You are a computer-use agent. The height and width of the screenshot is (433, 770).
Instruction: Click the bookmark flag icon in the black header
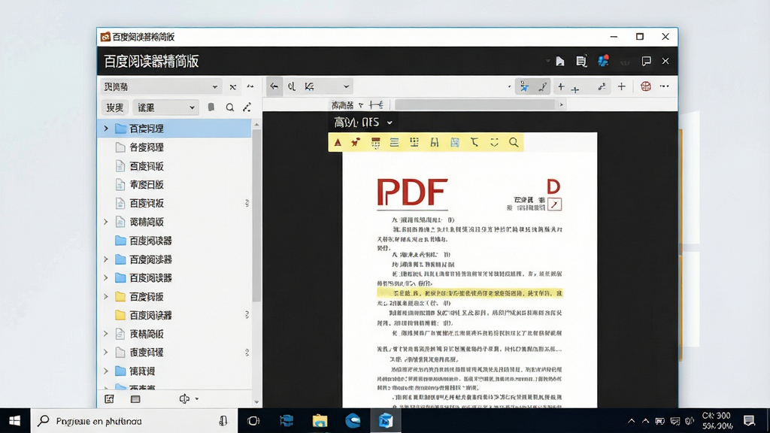pos(559,62)
